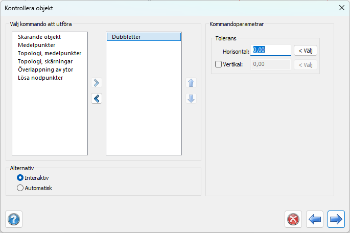Screen dimensions: 350x233
Task: Click the Horisontal tolerance input field
Action: coord(271,51)
